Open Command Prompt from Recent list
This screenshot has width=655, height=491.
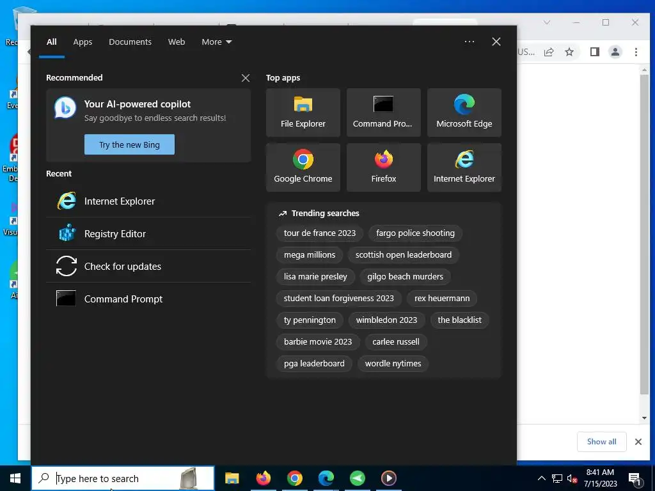pyautogui.click(x=148, y=299)
